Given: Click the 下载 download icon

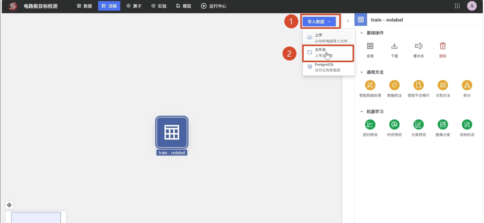Looking at the screenshot, I should point(394,46).
